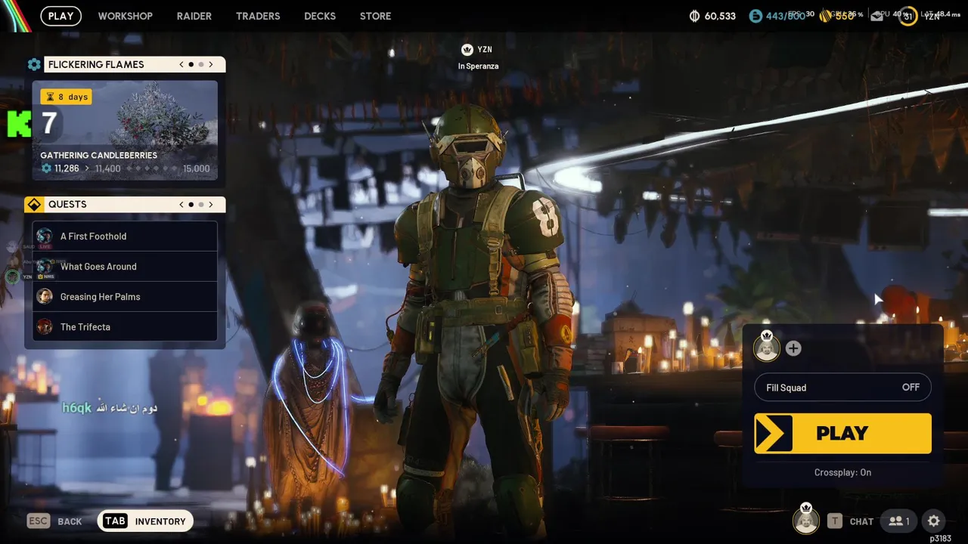The image size is (968, 544).
Task: Go to next Quests page arrow
Action: pos(211,204)
